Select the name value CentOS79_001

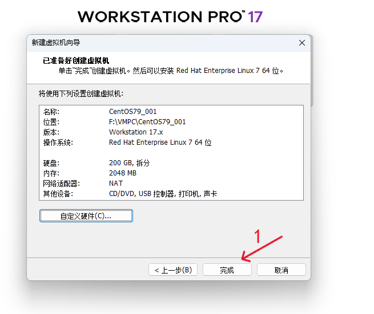tap(132, 112)
